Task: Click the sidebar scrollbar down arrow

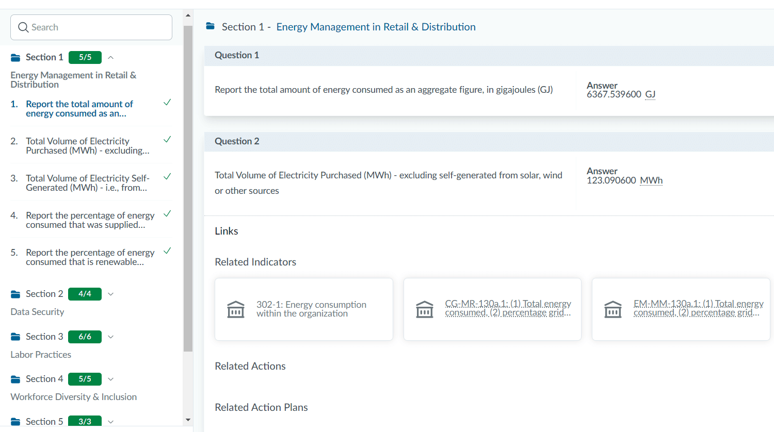Action: [188, 420]
